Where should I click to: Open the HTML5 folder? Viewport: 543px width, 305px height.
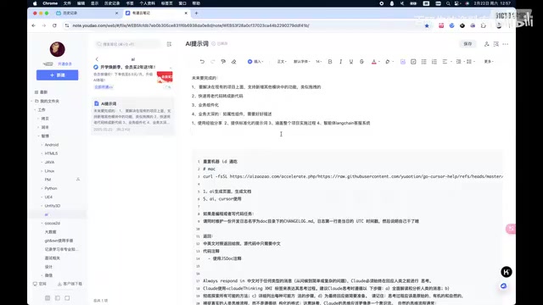(x=51, y=153)
